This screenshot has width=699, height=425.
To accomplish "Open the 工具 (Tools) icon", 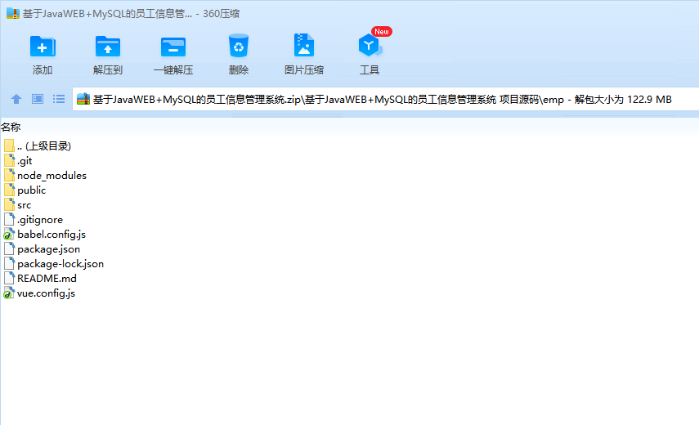I will pyautogui.click(x=370, y=46).
